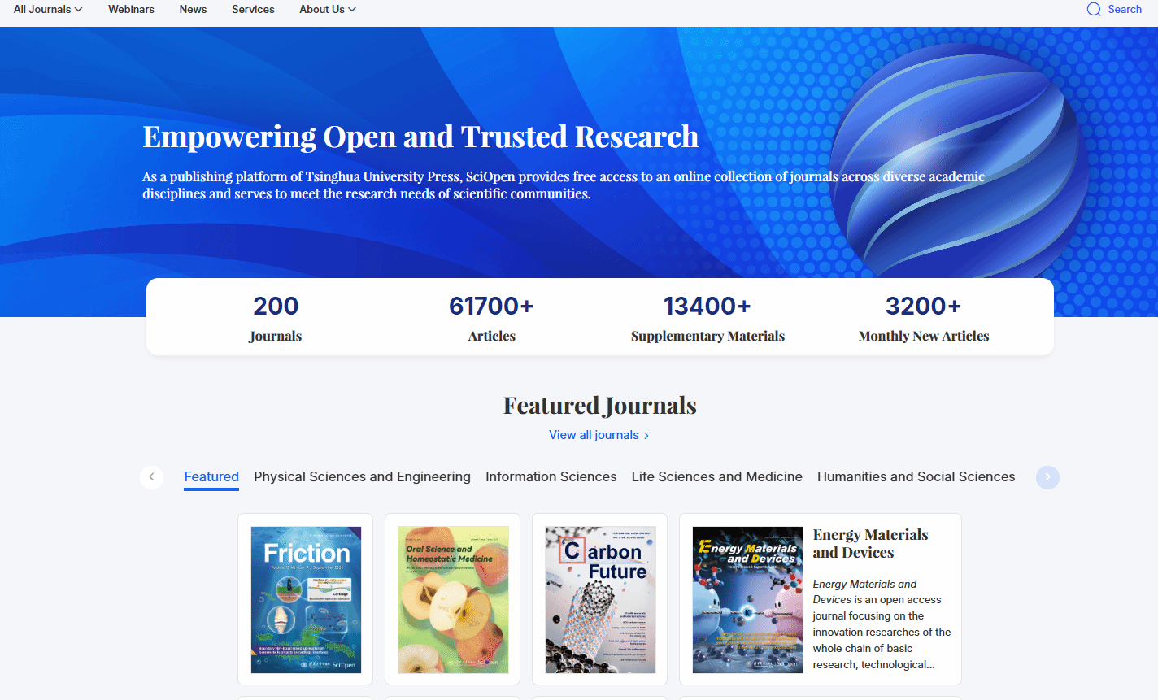Open the Friction journal cover
The width and height of the screenshot is (1158, 700).
pyautogui.click(x=306, y=599)
